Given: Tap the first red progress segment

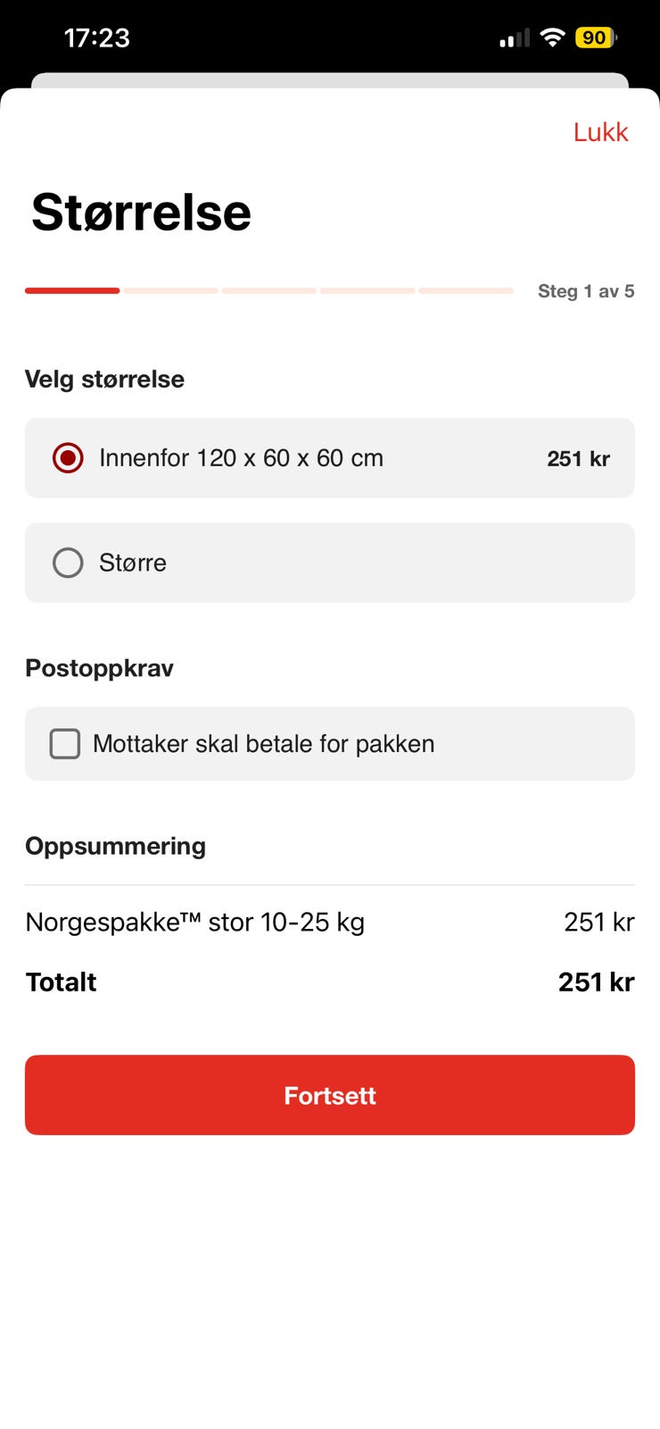Looking at the screenshot, I should 72,290.
